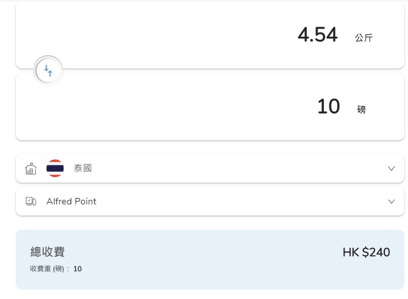This screenshot has width=408, height=299.
Task: Open the 泰國 destination selector
Action: click(210, 168)
